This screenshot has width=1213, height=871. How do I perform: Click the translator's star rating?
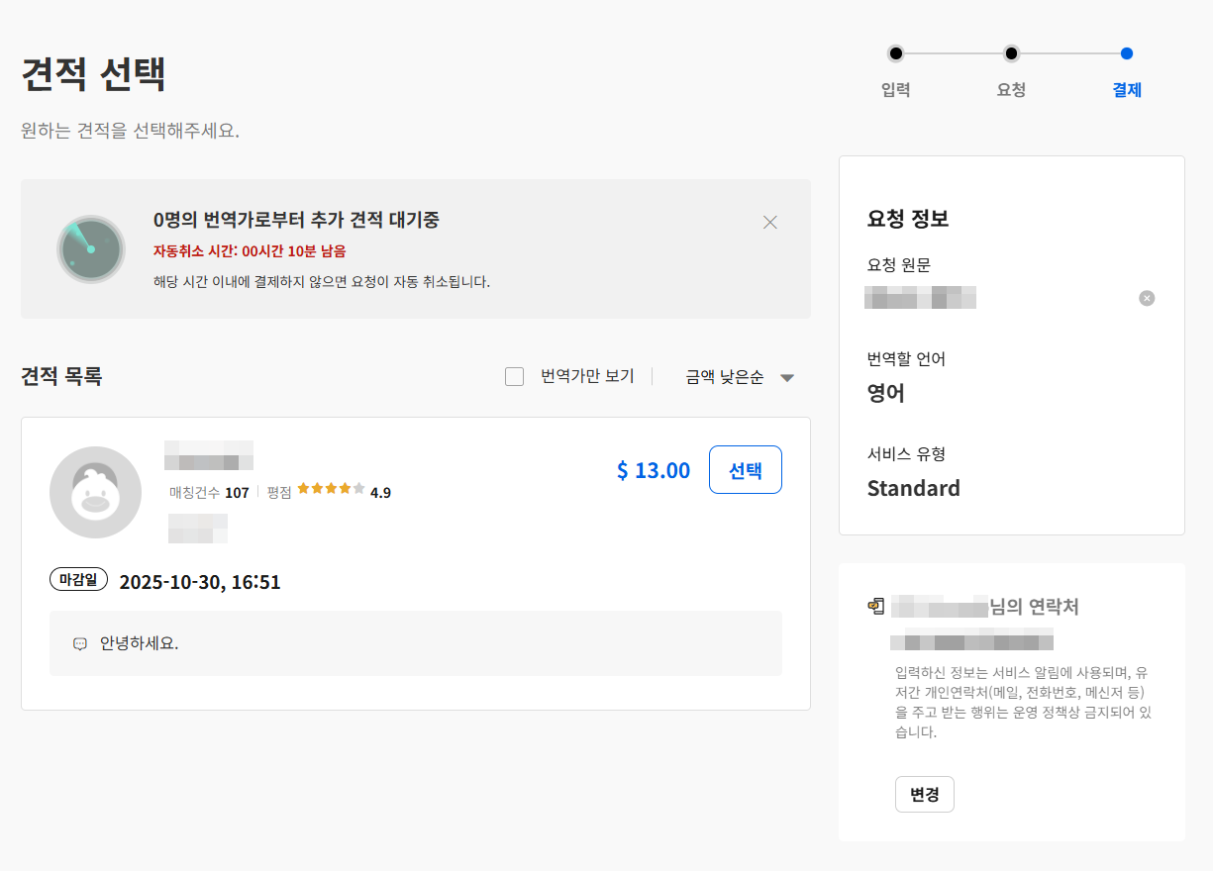[332, 488]
